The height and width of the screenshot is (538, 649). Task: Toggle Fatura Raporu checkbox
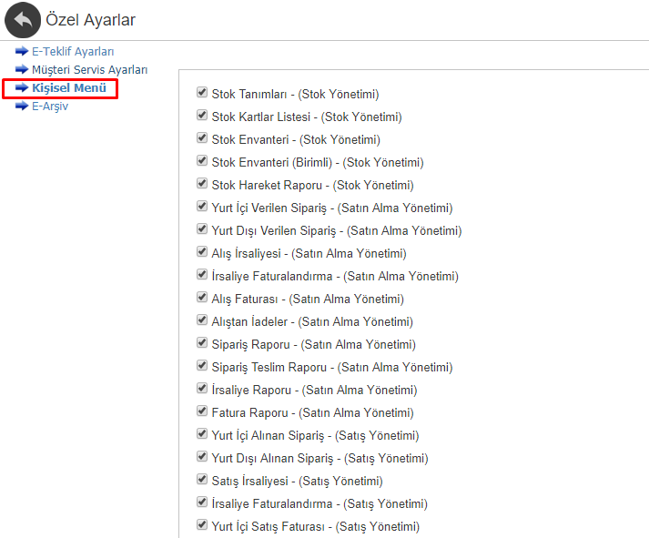click(x=202, y=411)
